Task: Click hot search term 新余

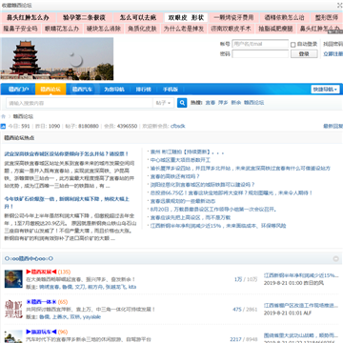Action: point(235,103)
